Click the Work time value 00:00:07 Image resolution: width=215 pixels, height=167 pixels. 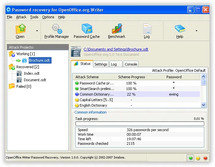pos(134,134)
